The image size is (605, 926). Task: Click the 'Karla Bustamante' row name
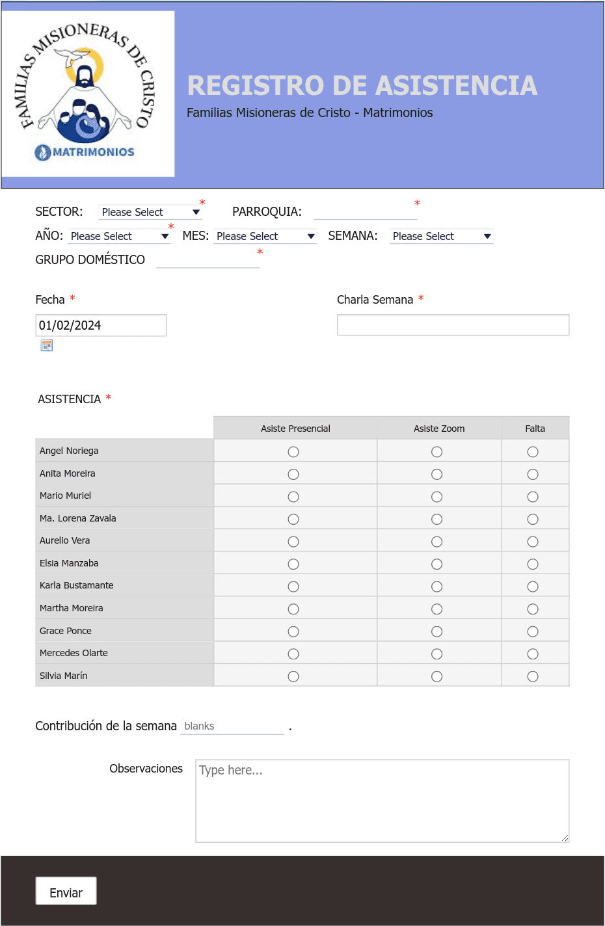76,585
